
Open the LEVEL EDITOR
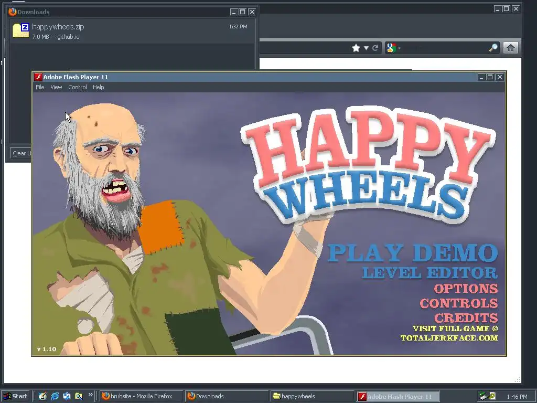click(x=429, y=273)
